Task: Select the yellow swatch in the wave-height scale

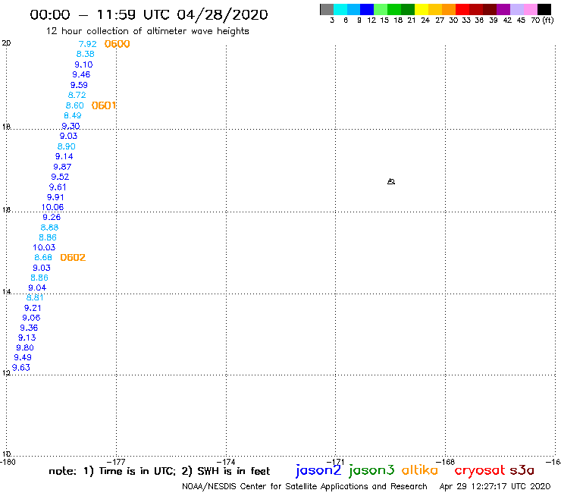Action: [422, 9]
